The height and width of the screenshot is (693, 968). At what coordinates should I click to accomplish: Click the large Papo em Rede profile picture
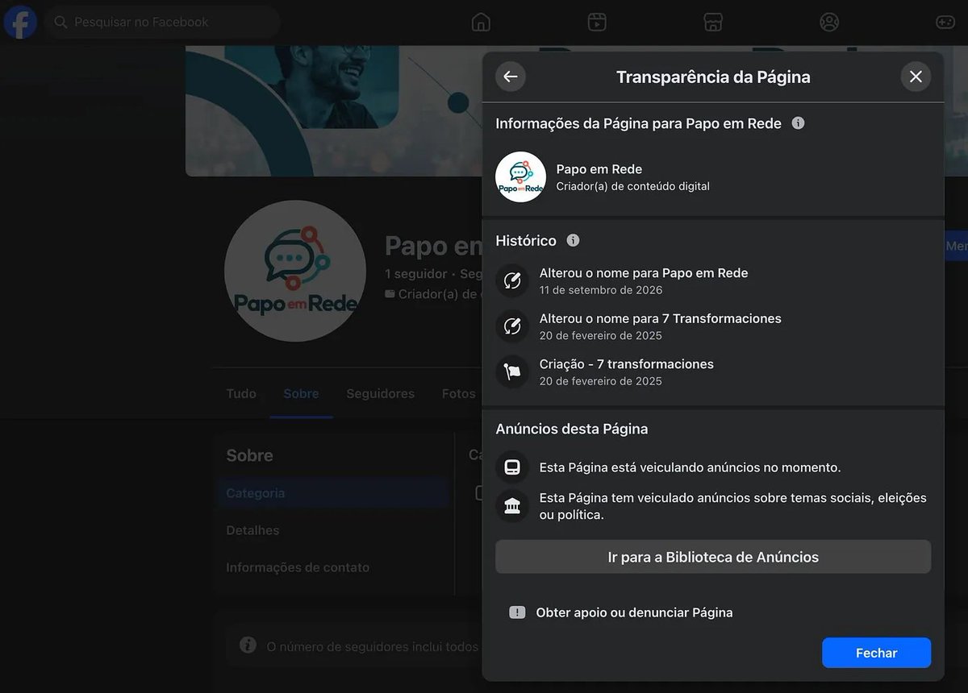click(x=295, y=271)
